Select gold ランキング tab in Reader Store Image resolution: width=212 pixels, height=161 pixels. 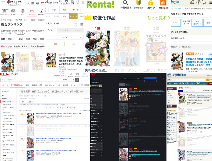73,16
